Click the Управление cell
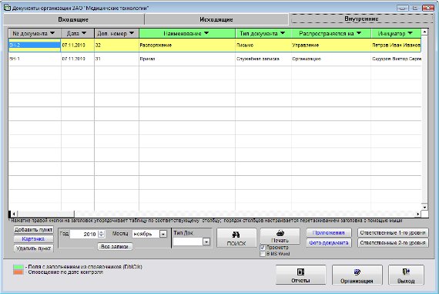439x294 pixels. click(331, 46)
